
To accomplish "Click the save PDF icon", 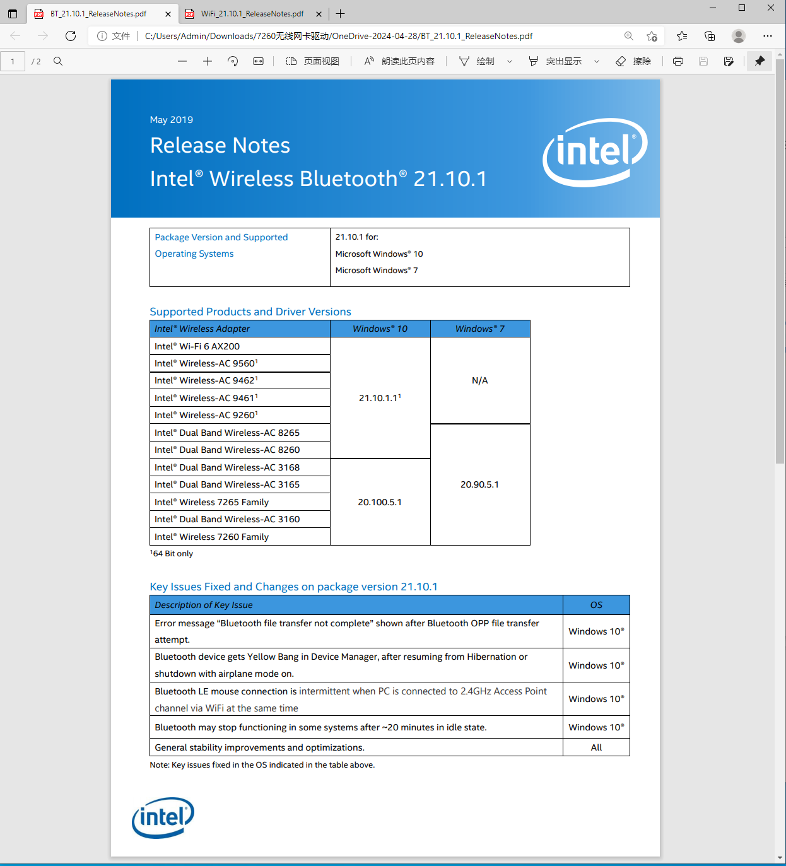I will [703, 61].
